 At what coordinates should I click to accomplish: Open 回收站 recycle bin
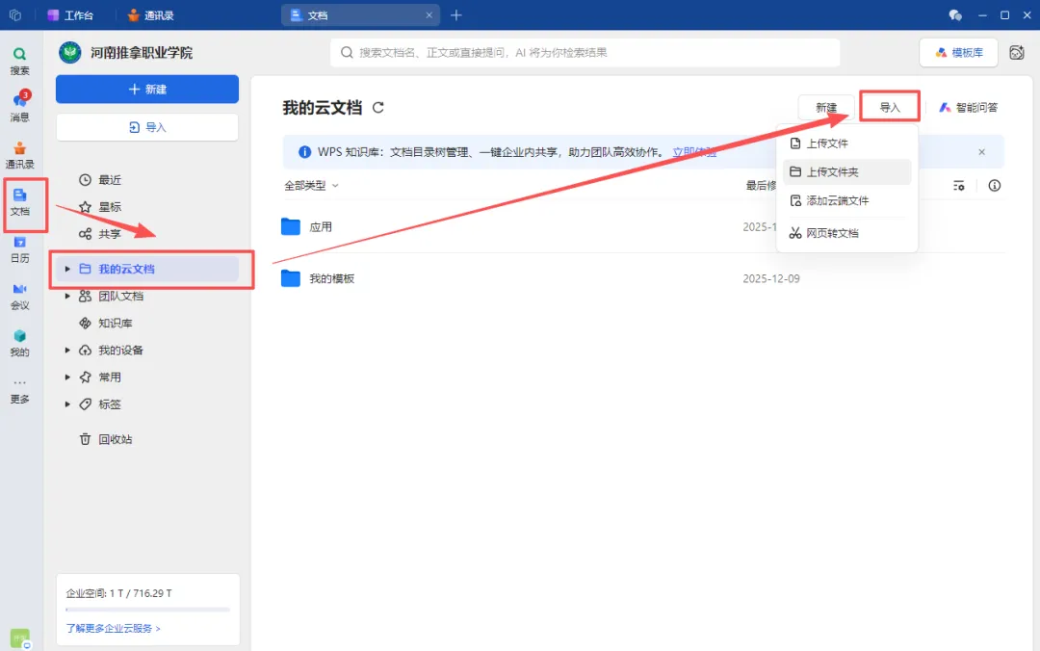tap(115, 439)
